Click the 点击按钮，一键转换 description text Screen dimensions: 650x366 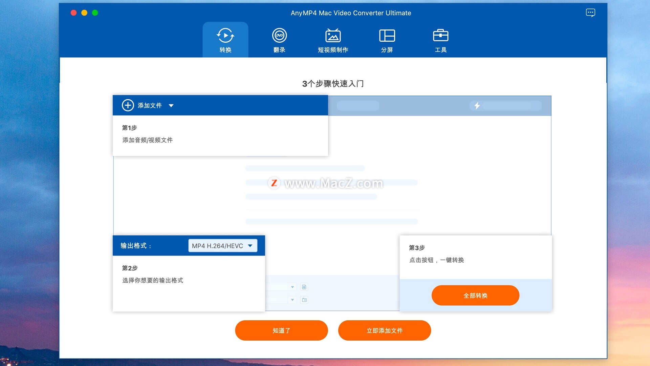(437, 260)
